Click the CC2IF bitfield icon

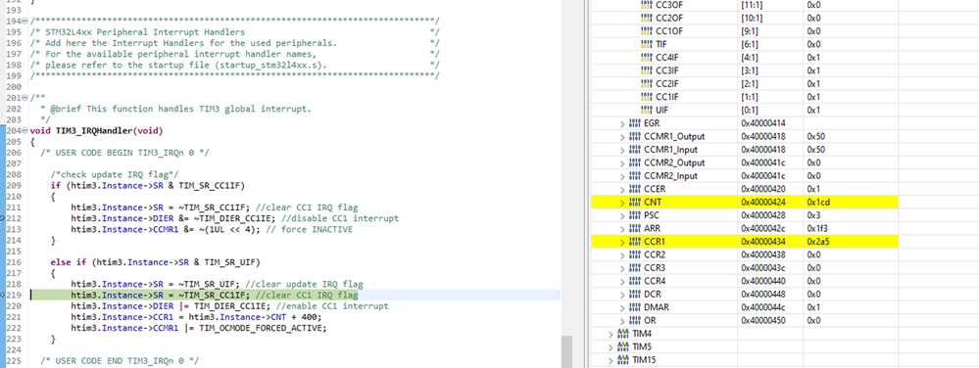point(647,83)
